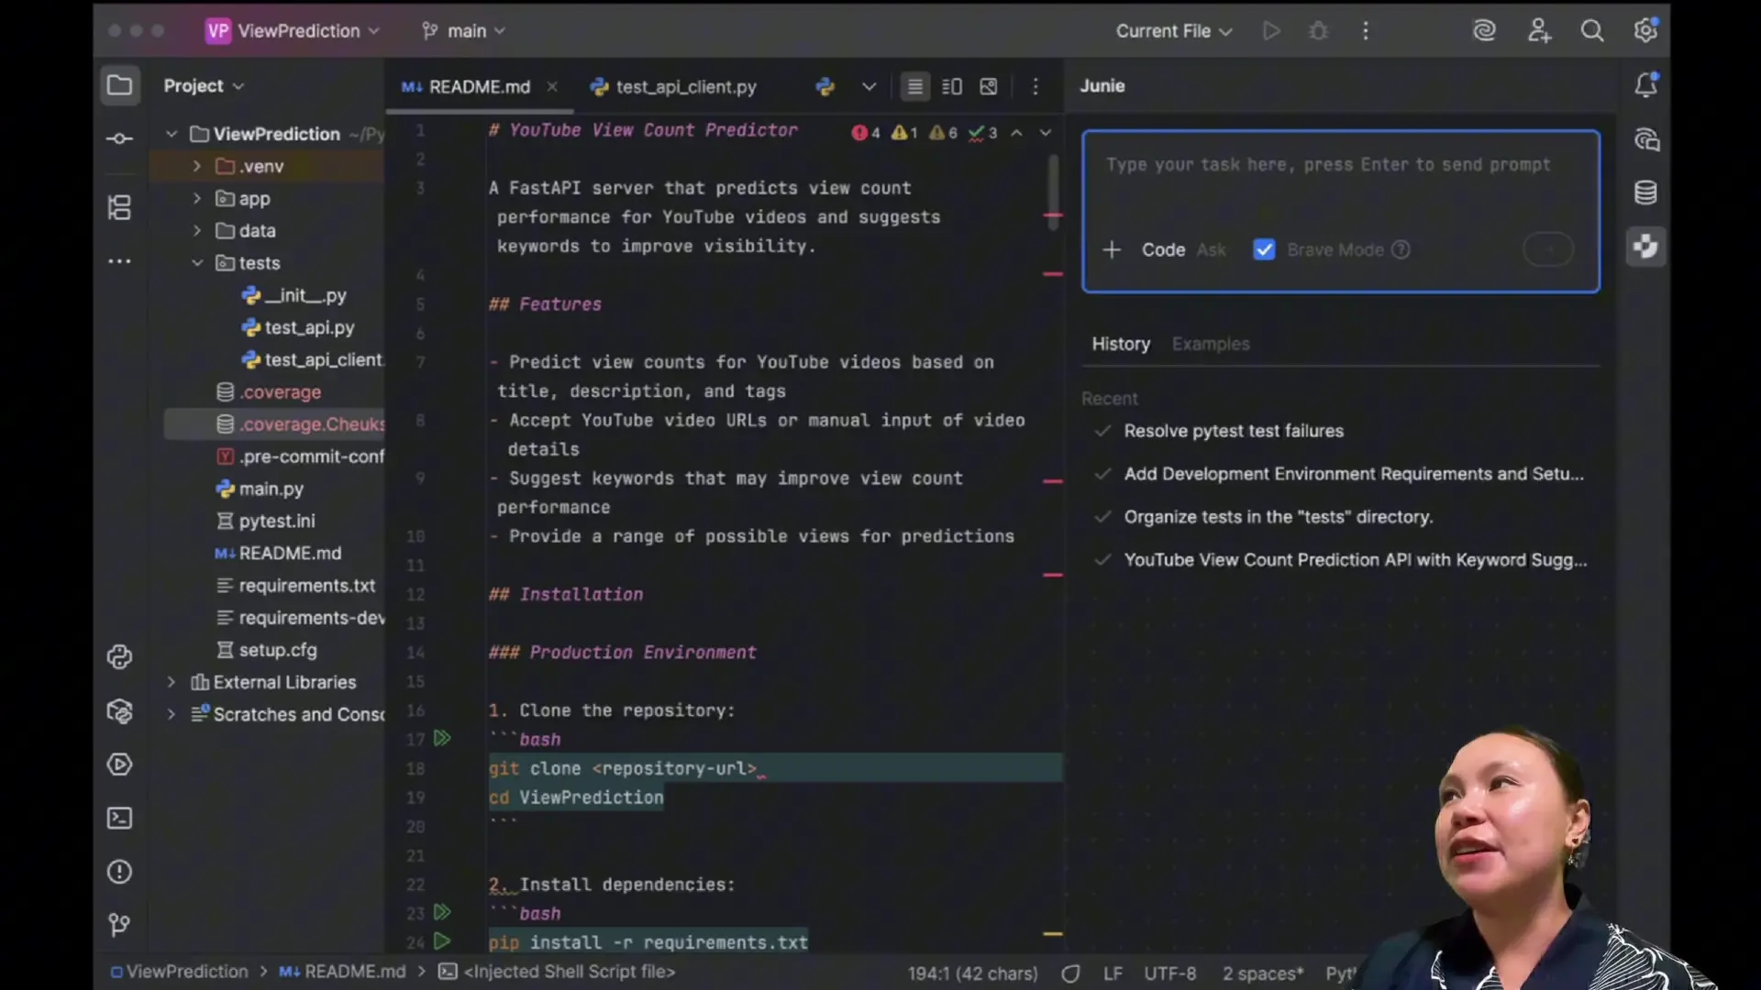Open the Examples tab in Junie
The height and width of the screenshot is (990, 1761).
[x=1211, y=344]
